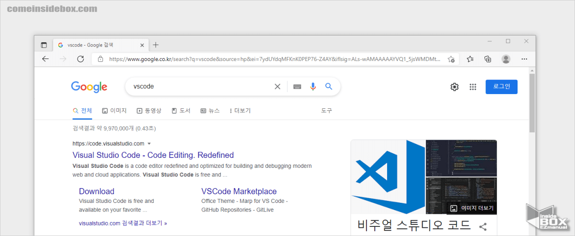Open the VSCode Marketplace sitelink

click(x=239, y=191)
